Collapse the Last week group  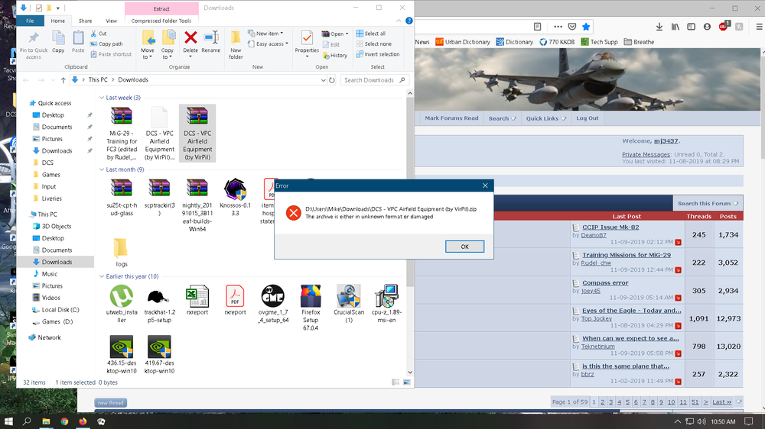pos(102,98)
